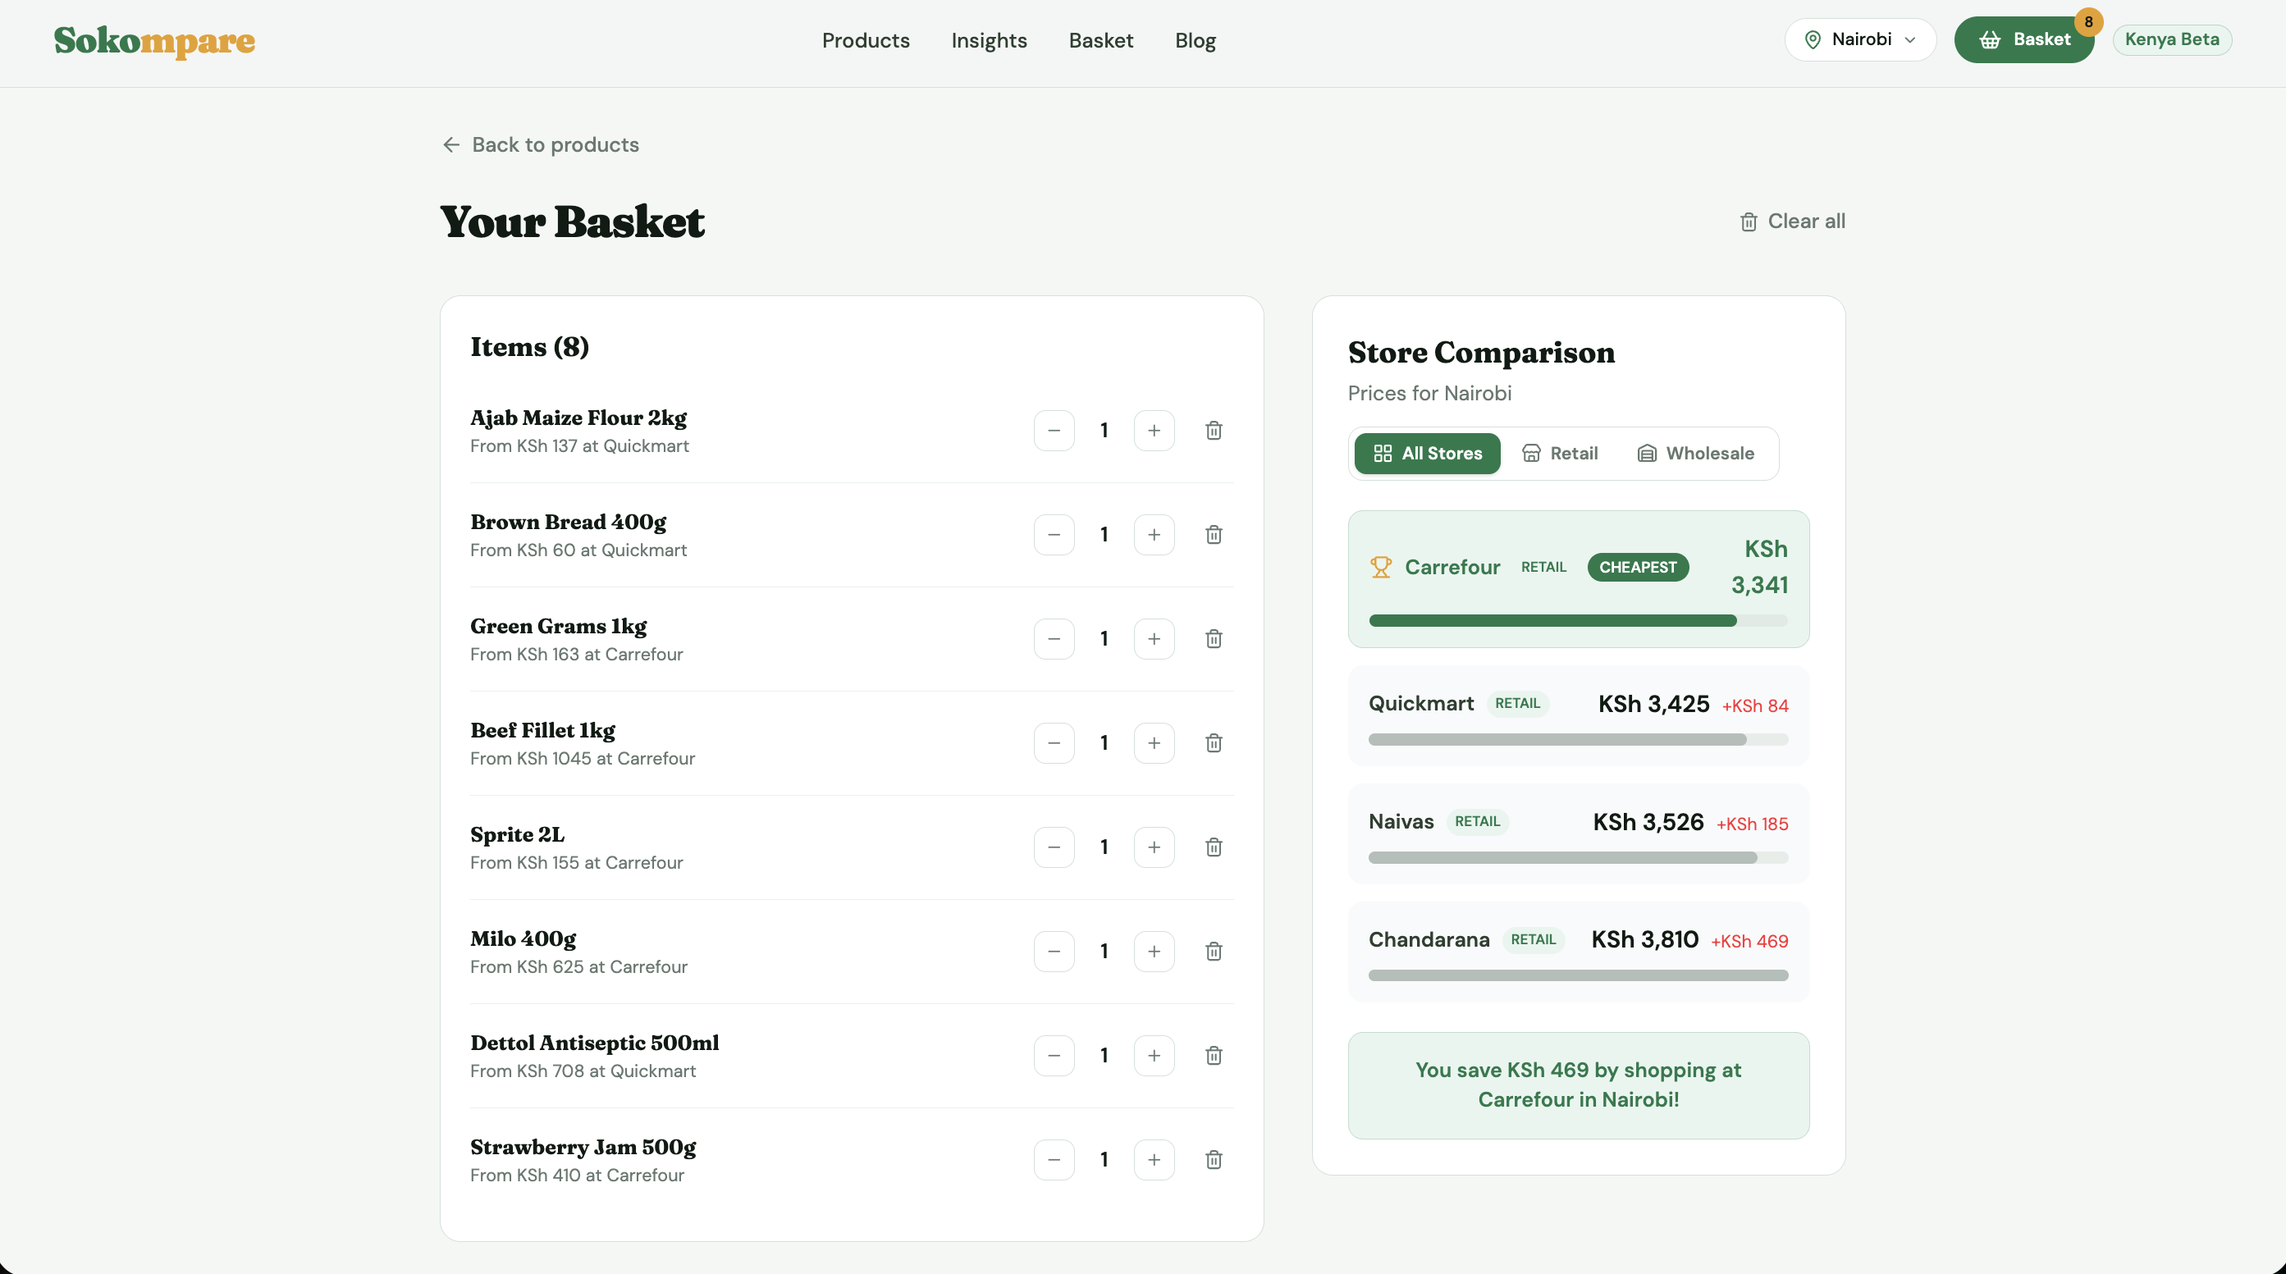This screenshot has height=1274, width=2286.
Task: Switch to All Stores filter
Action: tap(1427, 454)
